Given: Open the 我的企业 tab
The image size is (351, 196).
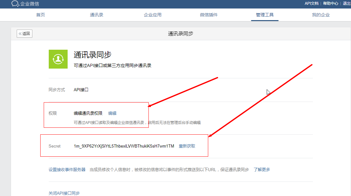Looking at the screenshot, I should point(321,15).
